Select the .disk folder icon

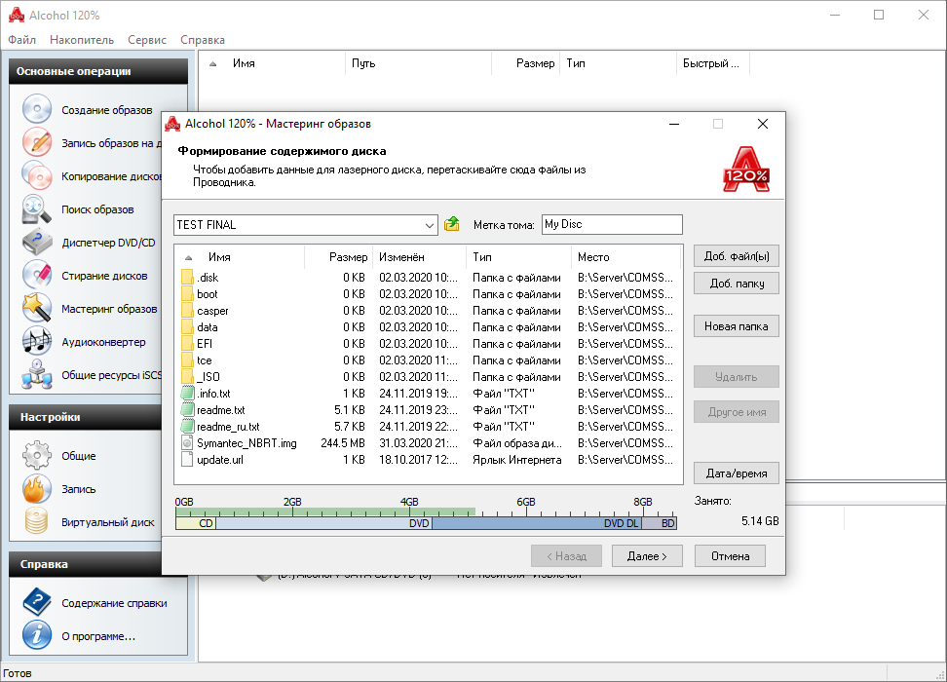coord(187,278)
